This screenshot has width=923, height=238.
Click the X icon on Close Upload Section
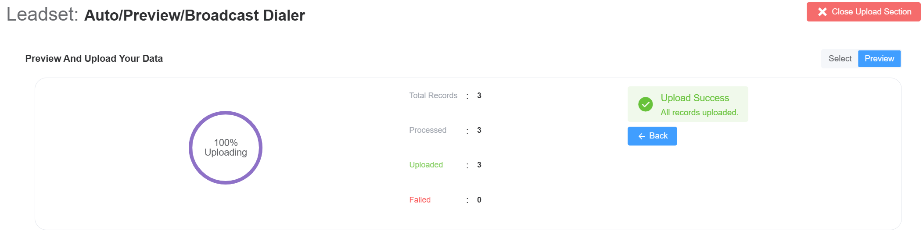pyautogui.click(x=822, y=12)
